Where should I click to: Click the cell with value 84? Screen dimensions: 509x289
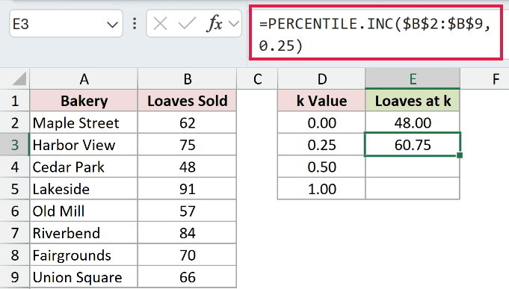point(188,233)
